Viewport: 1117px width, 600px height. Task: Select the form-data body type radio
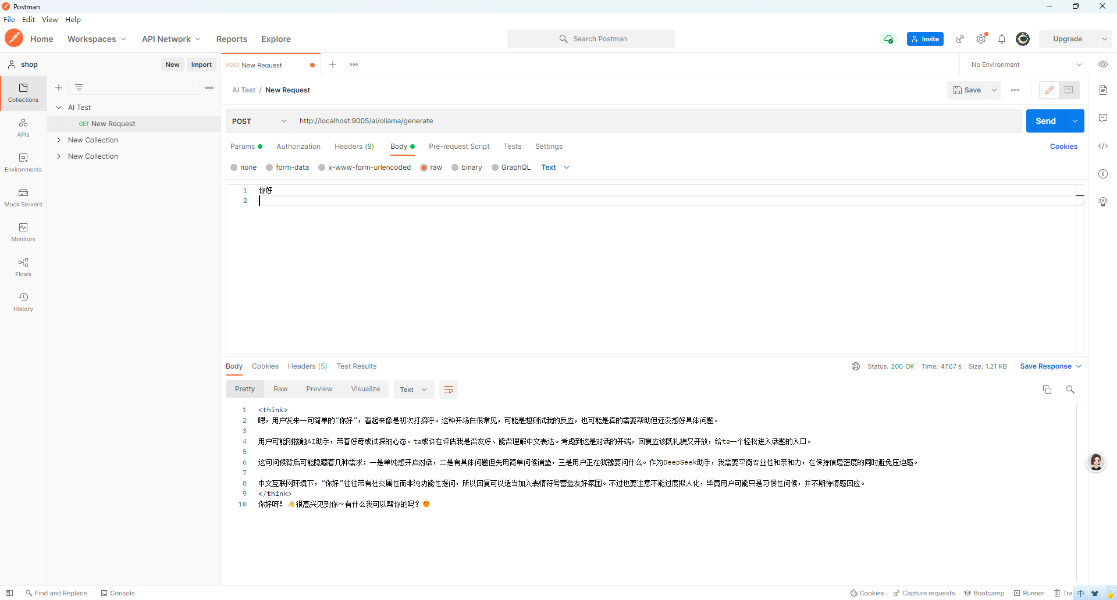point(269,167)
